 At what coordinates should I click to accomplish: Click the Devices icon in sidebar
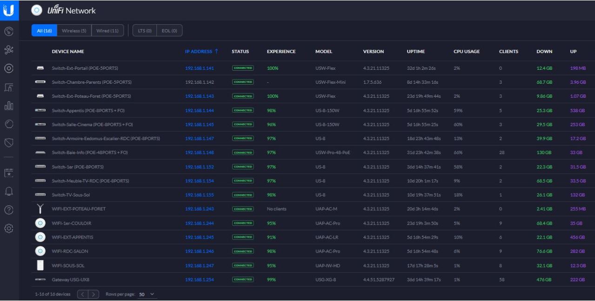[9, 67]
